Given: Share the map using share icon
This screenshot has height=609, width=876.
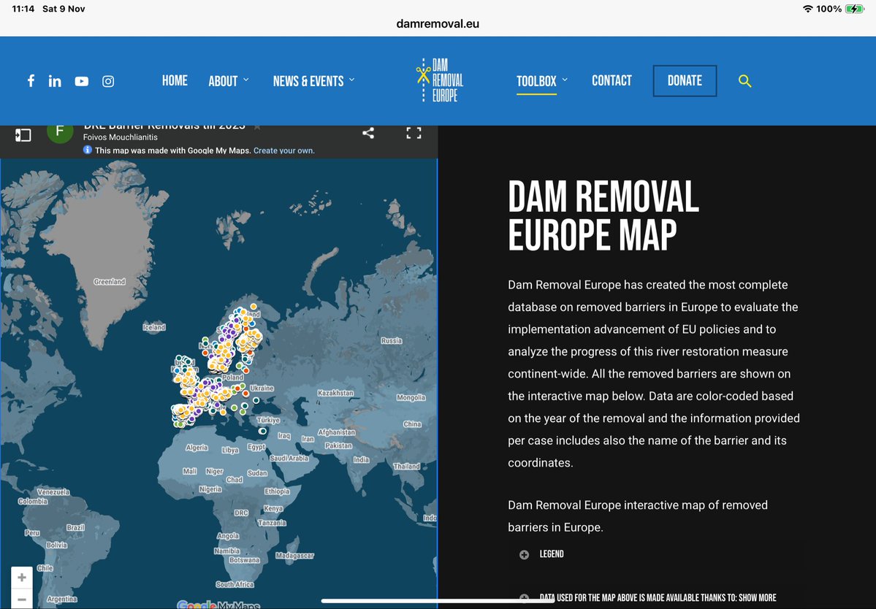Looking at the screenshot, I should point(368,133).
